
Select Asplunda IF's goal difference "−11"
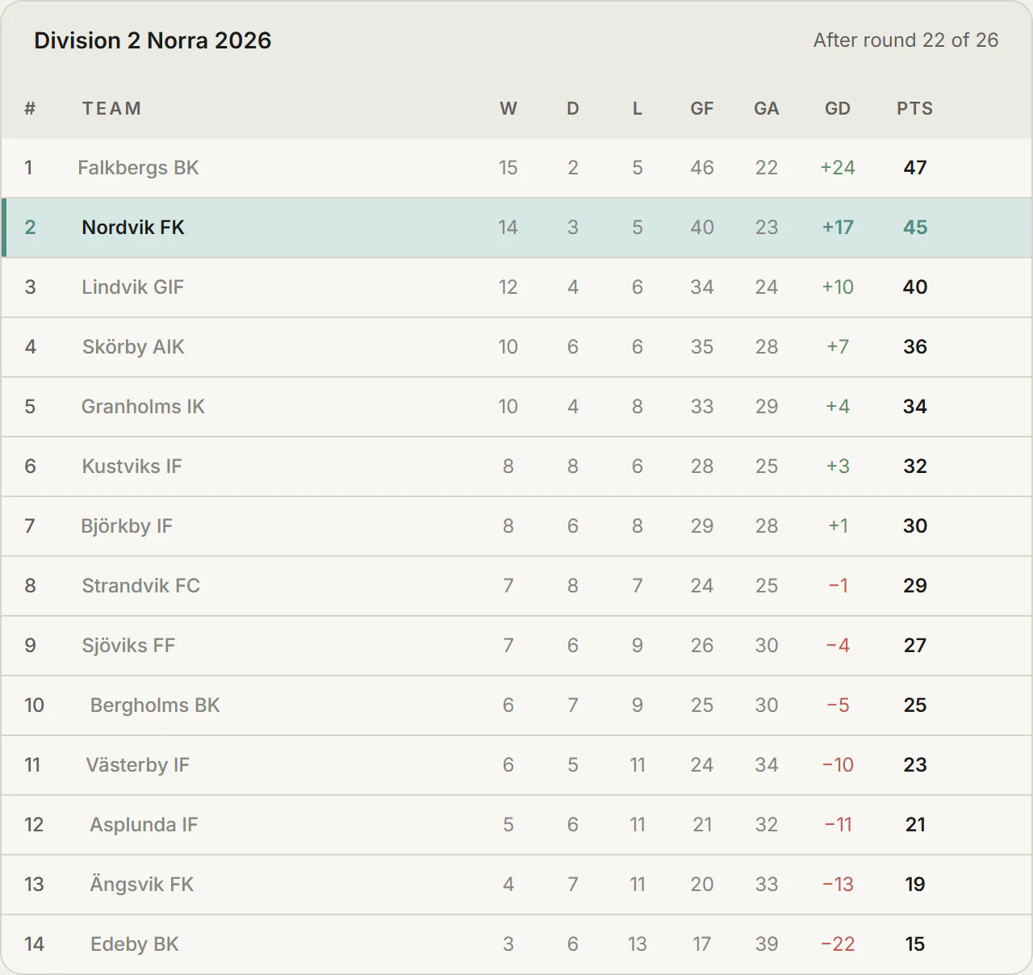tap(838, 825)
